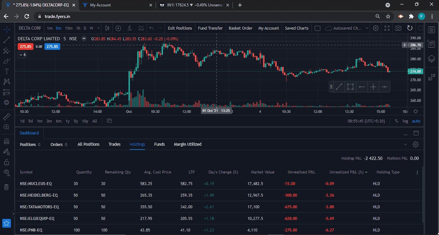The height and width of the screenshot is (235, 439).
Task: Open chart settings gear in top toolbar
Action: [376, 28]
